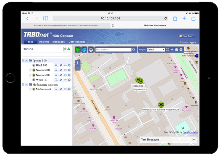
Task: Open the Reports tab
Action: (x=44, y=42)
